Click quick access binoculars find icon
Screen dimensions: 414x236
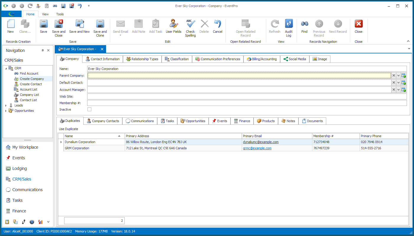click(55, 6)
